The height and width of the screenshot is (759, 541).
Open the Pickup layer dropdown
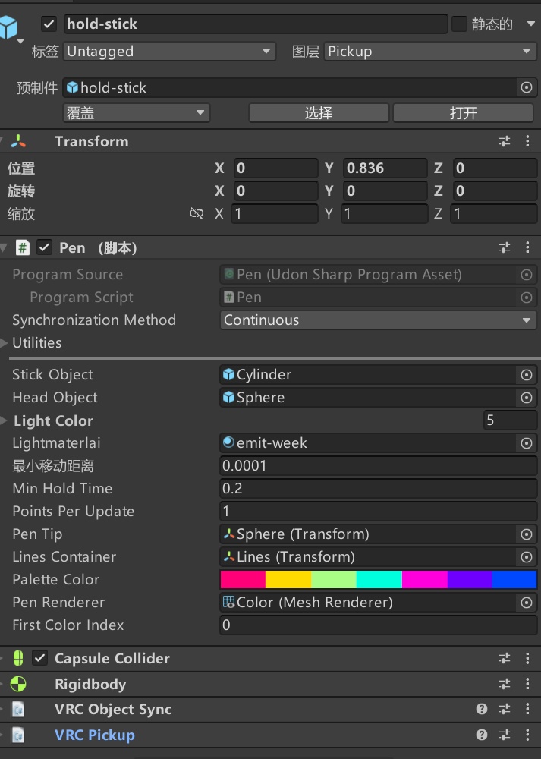pos(430,52)
